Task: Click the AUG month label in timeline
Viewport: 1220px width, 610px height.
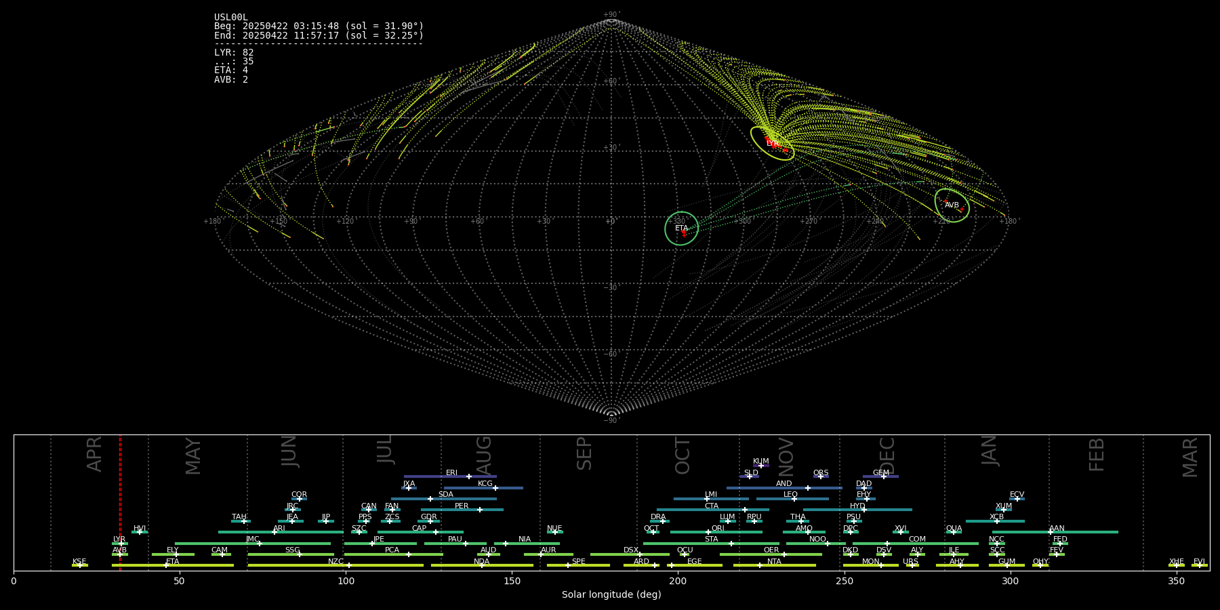Action: [x=483, y=455]
